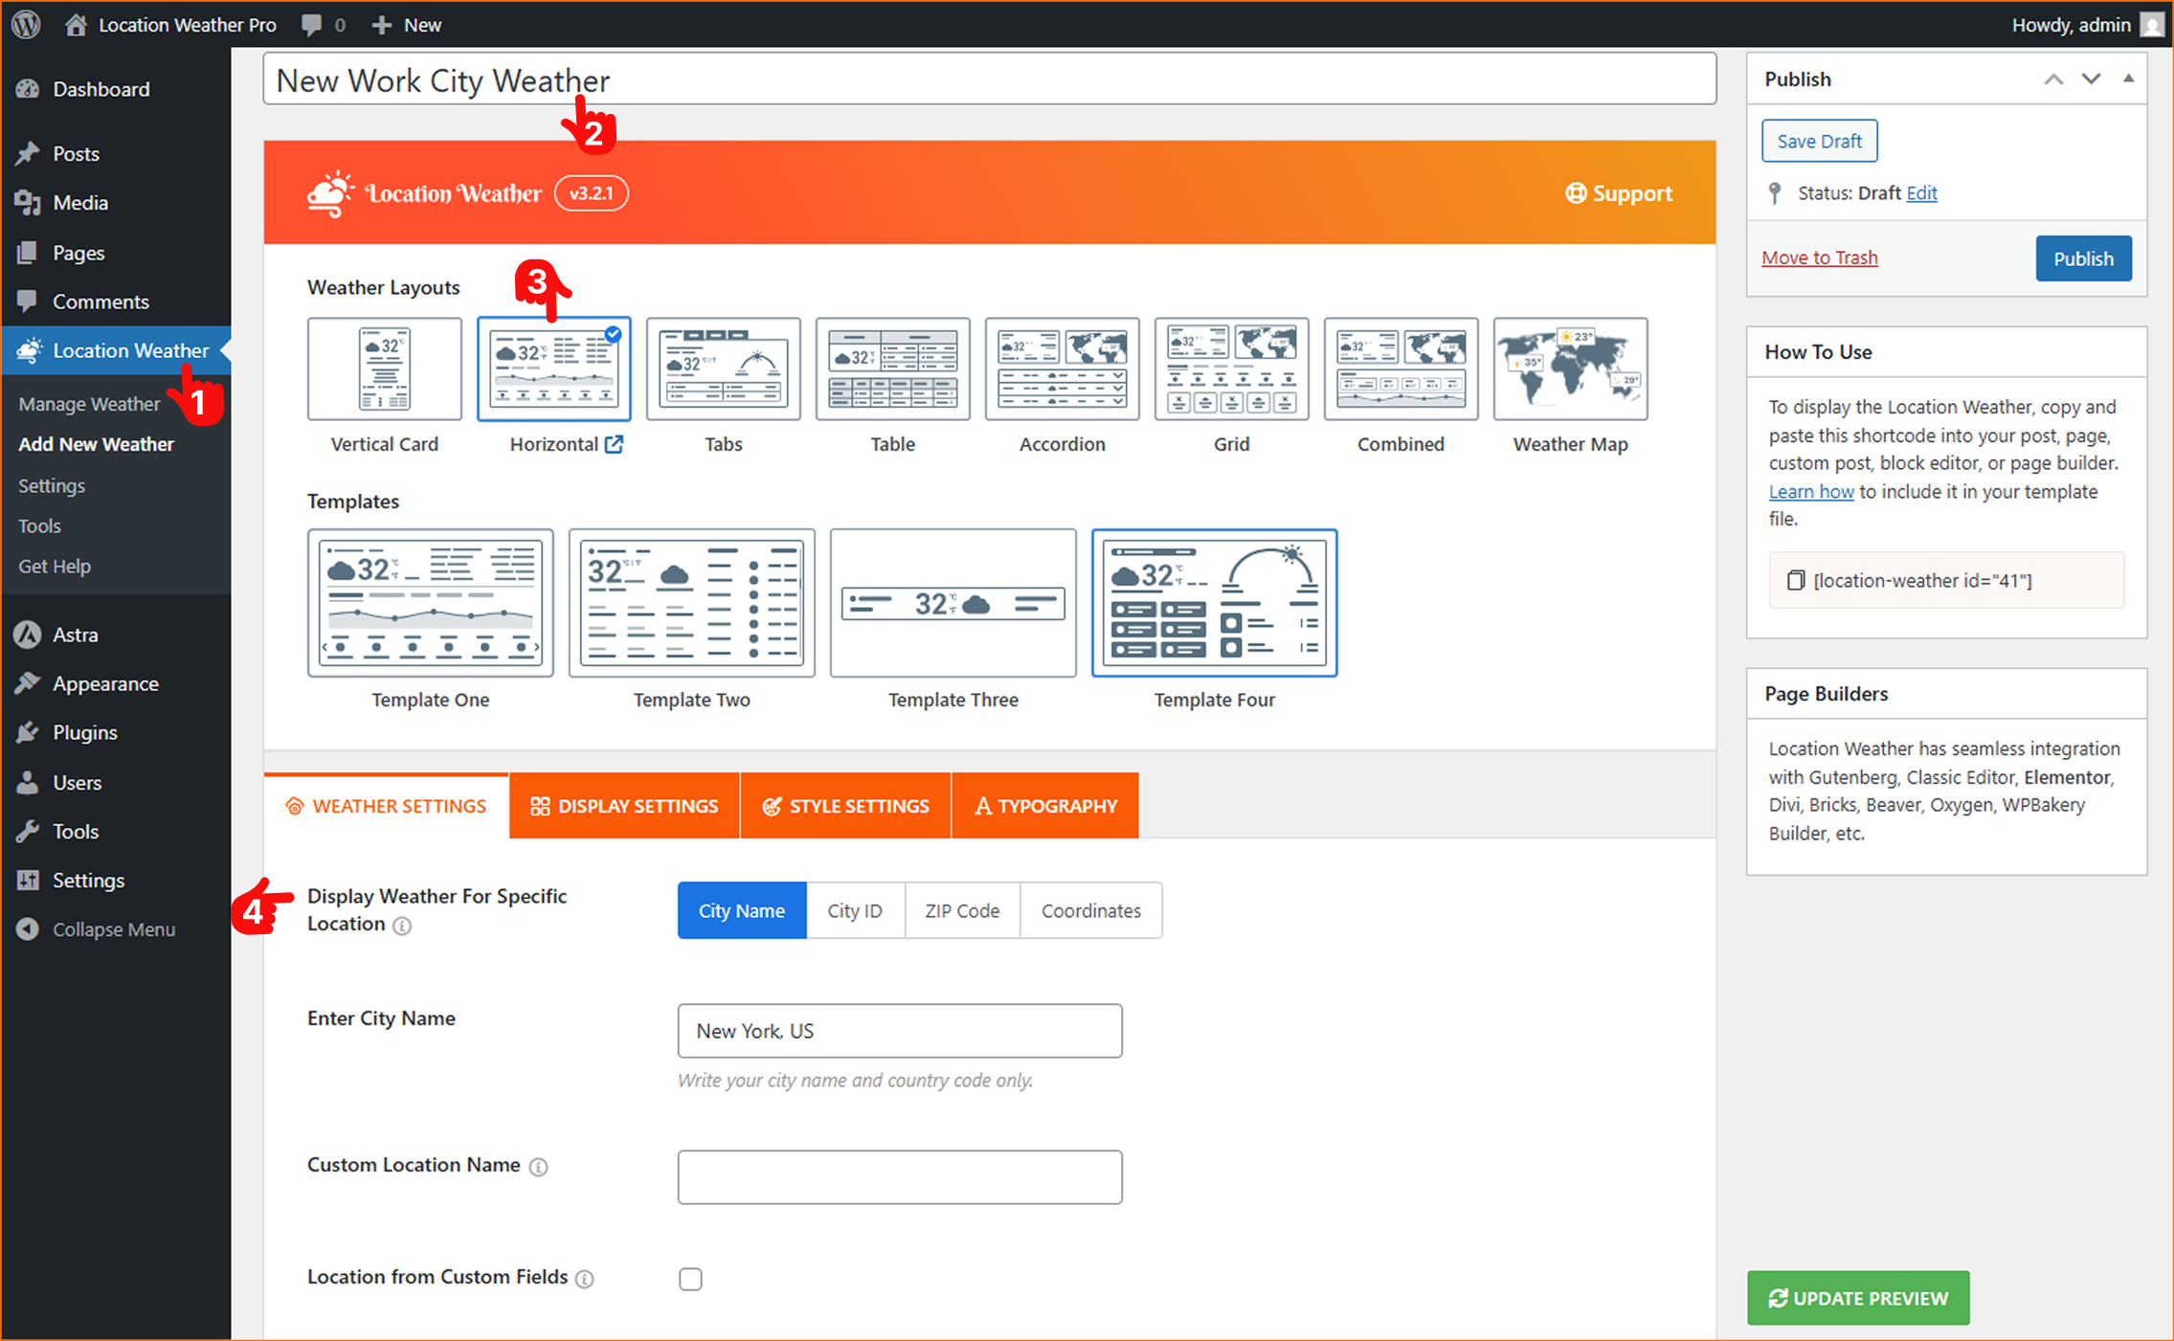
Task: Choose the Vertical Card layout
Action: (384, 369)
